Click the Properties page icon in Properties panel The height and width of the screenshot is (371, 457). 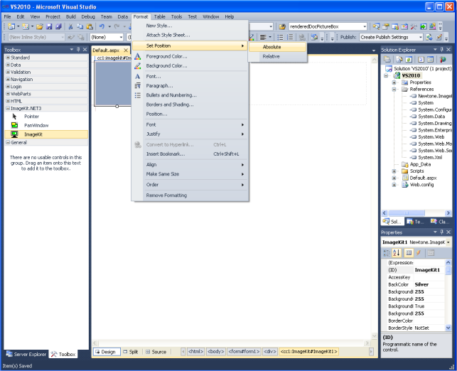coord(431,253)
